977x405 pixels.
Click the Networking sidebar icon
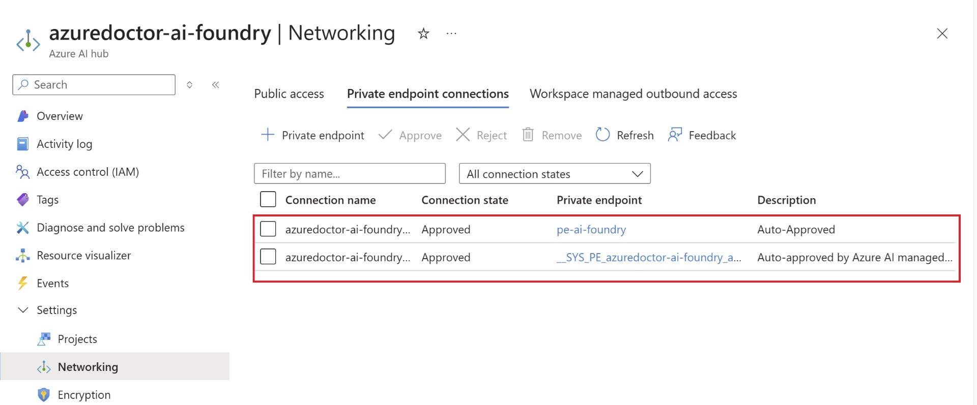click(44, 367)
